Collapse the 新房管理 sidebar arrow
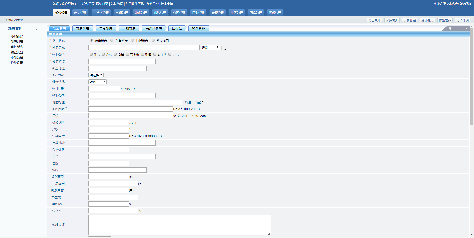Screen dimensions: 474x238 pyautogui.click(x=37, y=29)
